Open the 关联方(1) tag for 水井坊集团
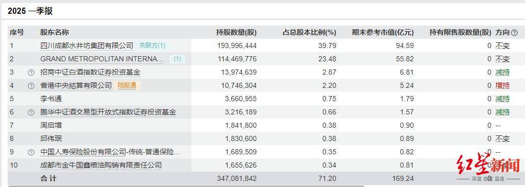This screenshot has width=525, height=187. tap(153, 45)
